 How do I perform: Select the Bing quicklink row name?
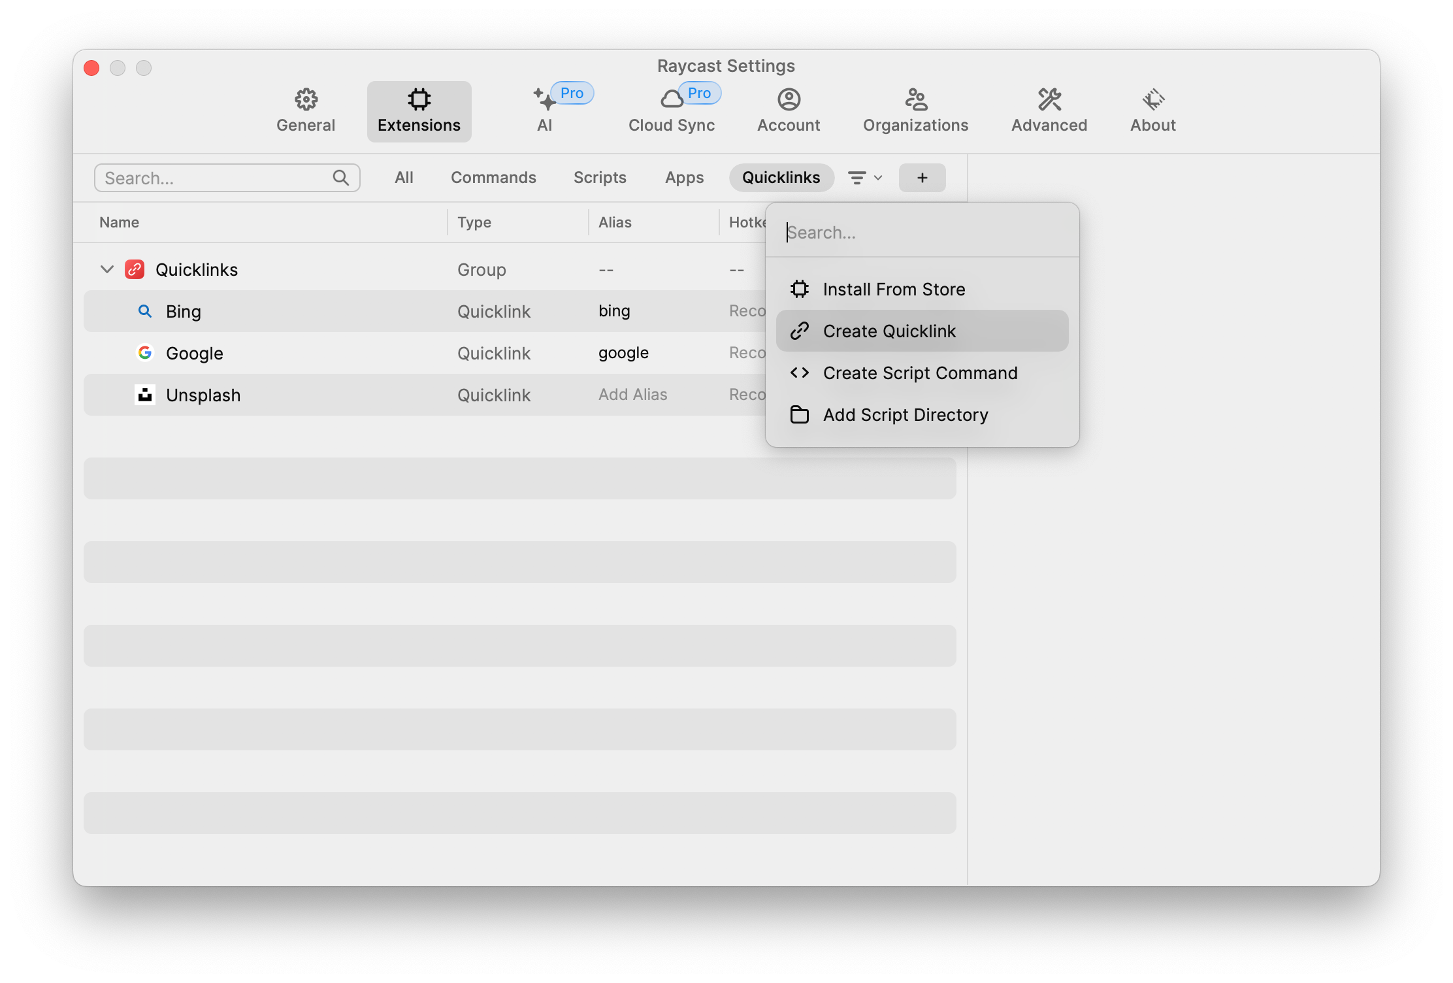coord(184,312)
